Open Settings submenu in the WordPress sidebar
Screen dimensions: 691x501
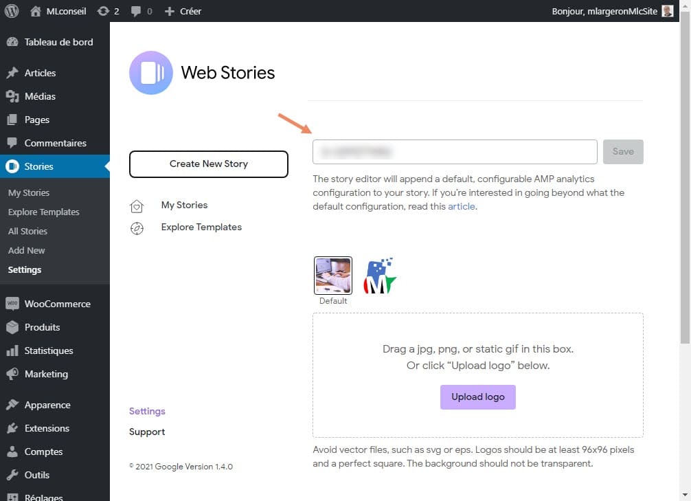[25, 270]
